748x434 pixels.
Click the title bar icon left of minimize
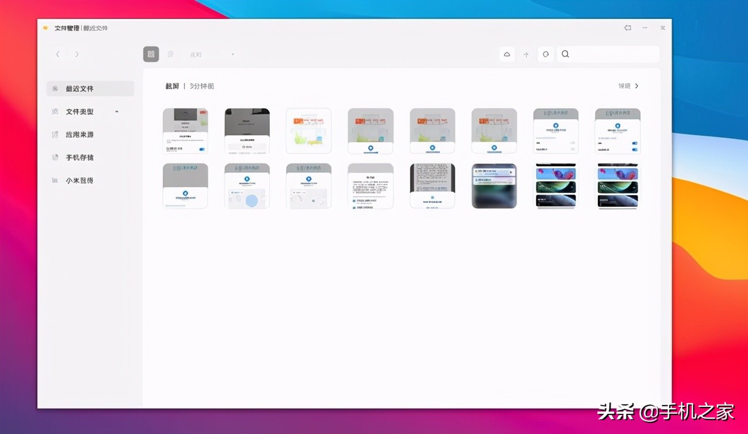tap(628, 28)
